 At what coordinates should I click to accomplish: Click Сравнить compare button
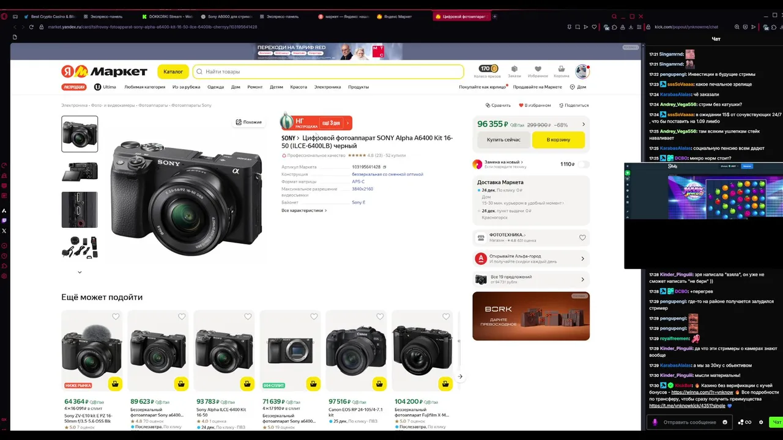tap(498, 105)
